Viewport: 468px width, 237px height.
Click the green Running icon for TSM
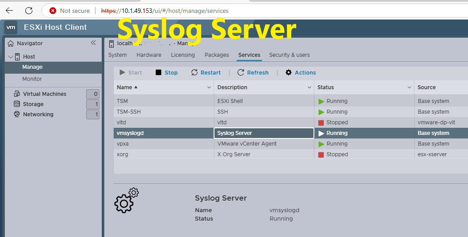coord(321,101)
